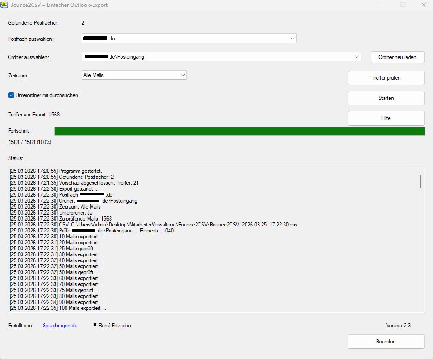Click the Treffer prüfen button
The height and width of the screenshot is (359, 433).
[x=386, y=78]
